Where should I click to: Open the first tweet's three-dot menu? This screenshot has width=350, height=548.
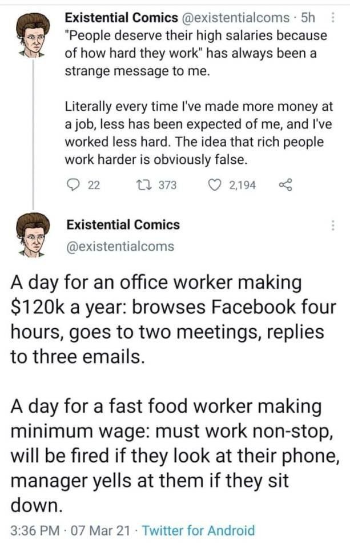pos(333,19)
